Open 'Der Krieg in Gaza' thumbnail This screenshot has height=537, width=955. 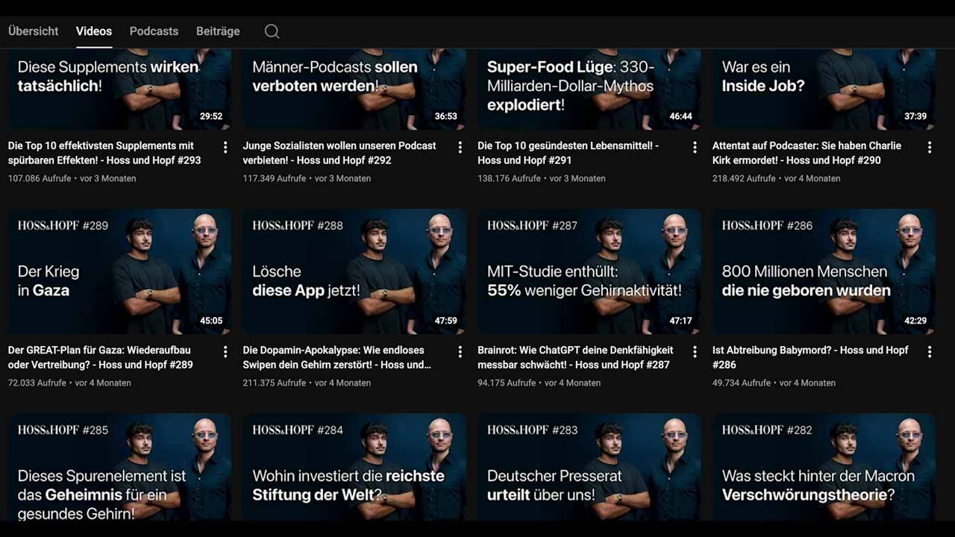click(x=119, y=271)
